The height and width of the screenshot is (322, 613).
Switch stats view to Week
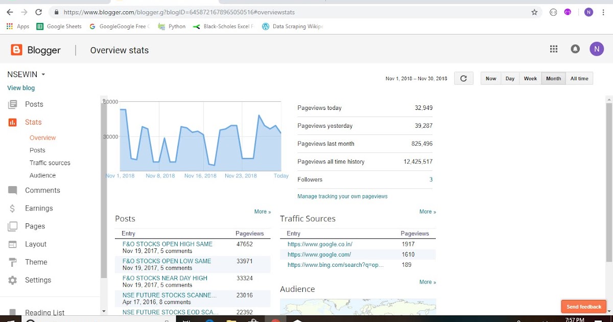530,78
